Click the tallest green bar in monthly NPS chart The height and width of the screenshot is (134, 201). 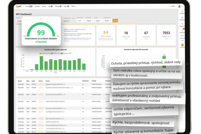[x=41, y=63]
